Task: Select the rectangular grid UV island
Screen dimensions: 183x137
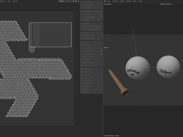Action: (x=50, y=35)
